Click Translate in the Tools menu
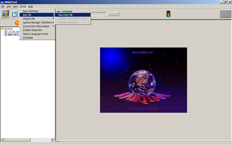This screenshot has height=145, width=232. [x=37, y=38]
